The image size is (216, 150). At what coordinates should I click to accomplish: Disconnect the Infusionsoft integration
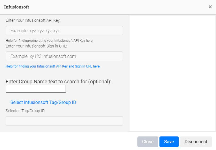coord(196,142)
